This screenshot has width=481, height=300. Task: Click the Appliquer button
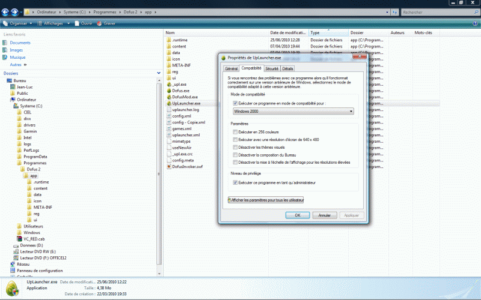pyautogui.click(x=352, y=215)
